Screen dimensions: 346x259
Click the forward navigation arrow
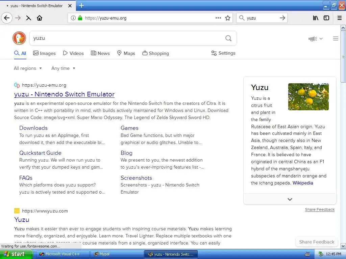(18, 18)
